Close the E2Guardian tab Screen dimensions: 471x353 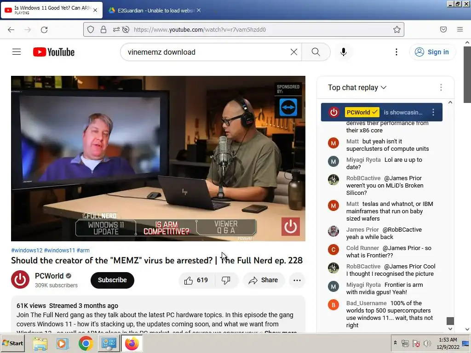[x=199, y=10]
